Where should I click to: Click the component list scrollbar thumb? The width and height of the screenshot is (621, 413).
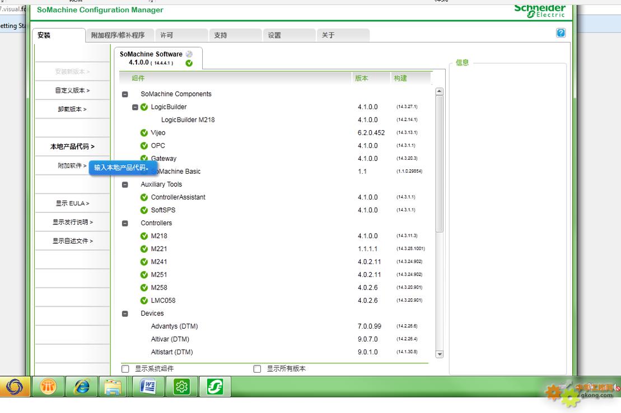[439, 164]
